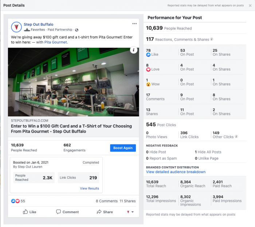Open the Enter to Win article headline
Image resolution: width=255 pixels, height=227 pixels.
[71, 129]
